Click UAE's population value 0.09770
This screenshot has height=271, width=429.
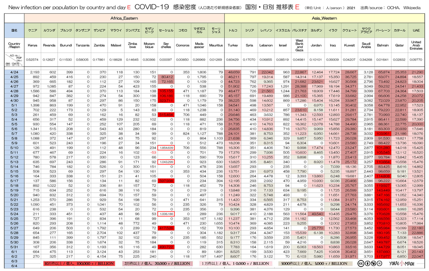(x=416, y=59)
